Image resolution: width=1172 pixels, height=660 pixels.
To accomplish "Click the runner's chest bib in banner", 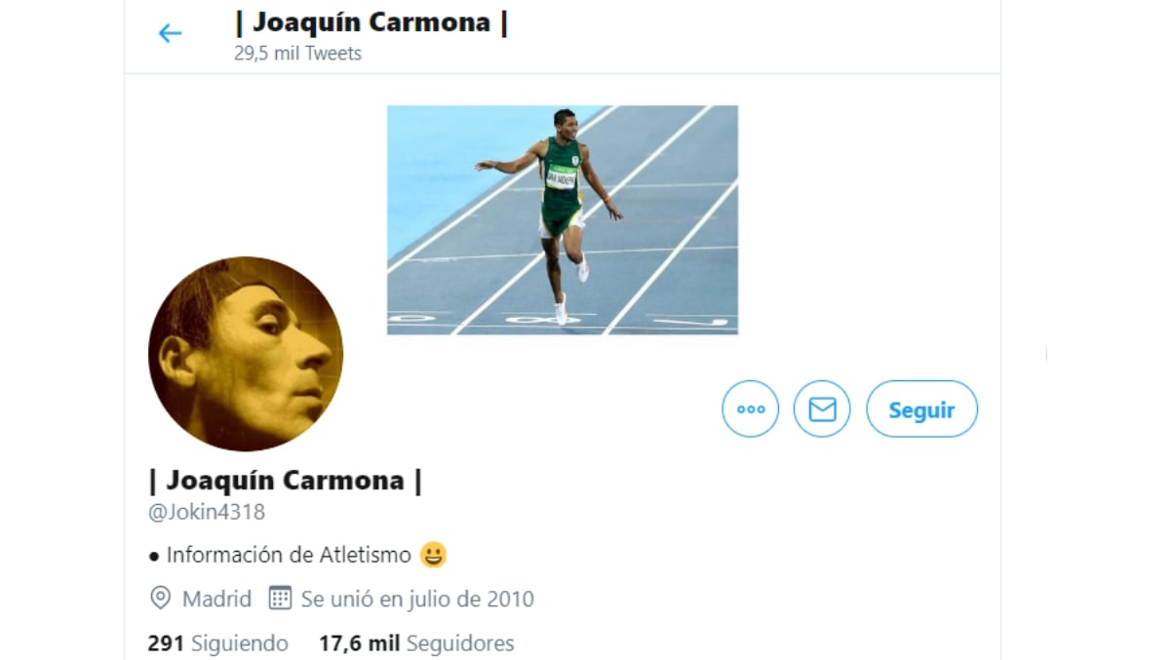I will 562,177.
